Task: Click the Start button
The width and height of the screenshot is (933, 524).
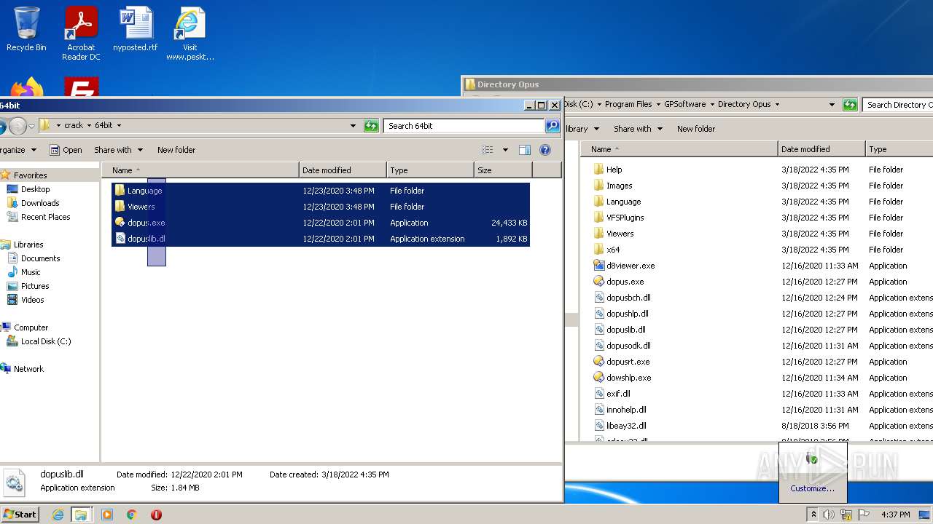Action: [20, 515]
